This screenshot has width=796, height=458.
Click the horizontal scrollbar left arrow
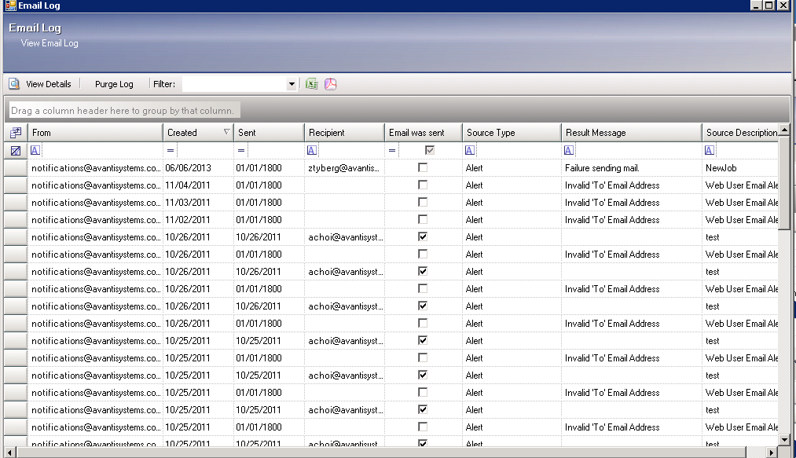[x=9, y=453]
